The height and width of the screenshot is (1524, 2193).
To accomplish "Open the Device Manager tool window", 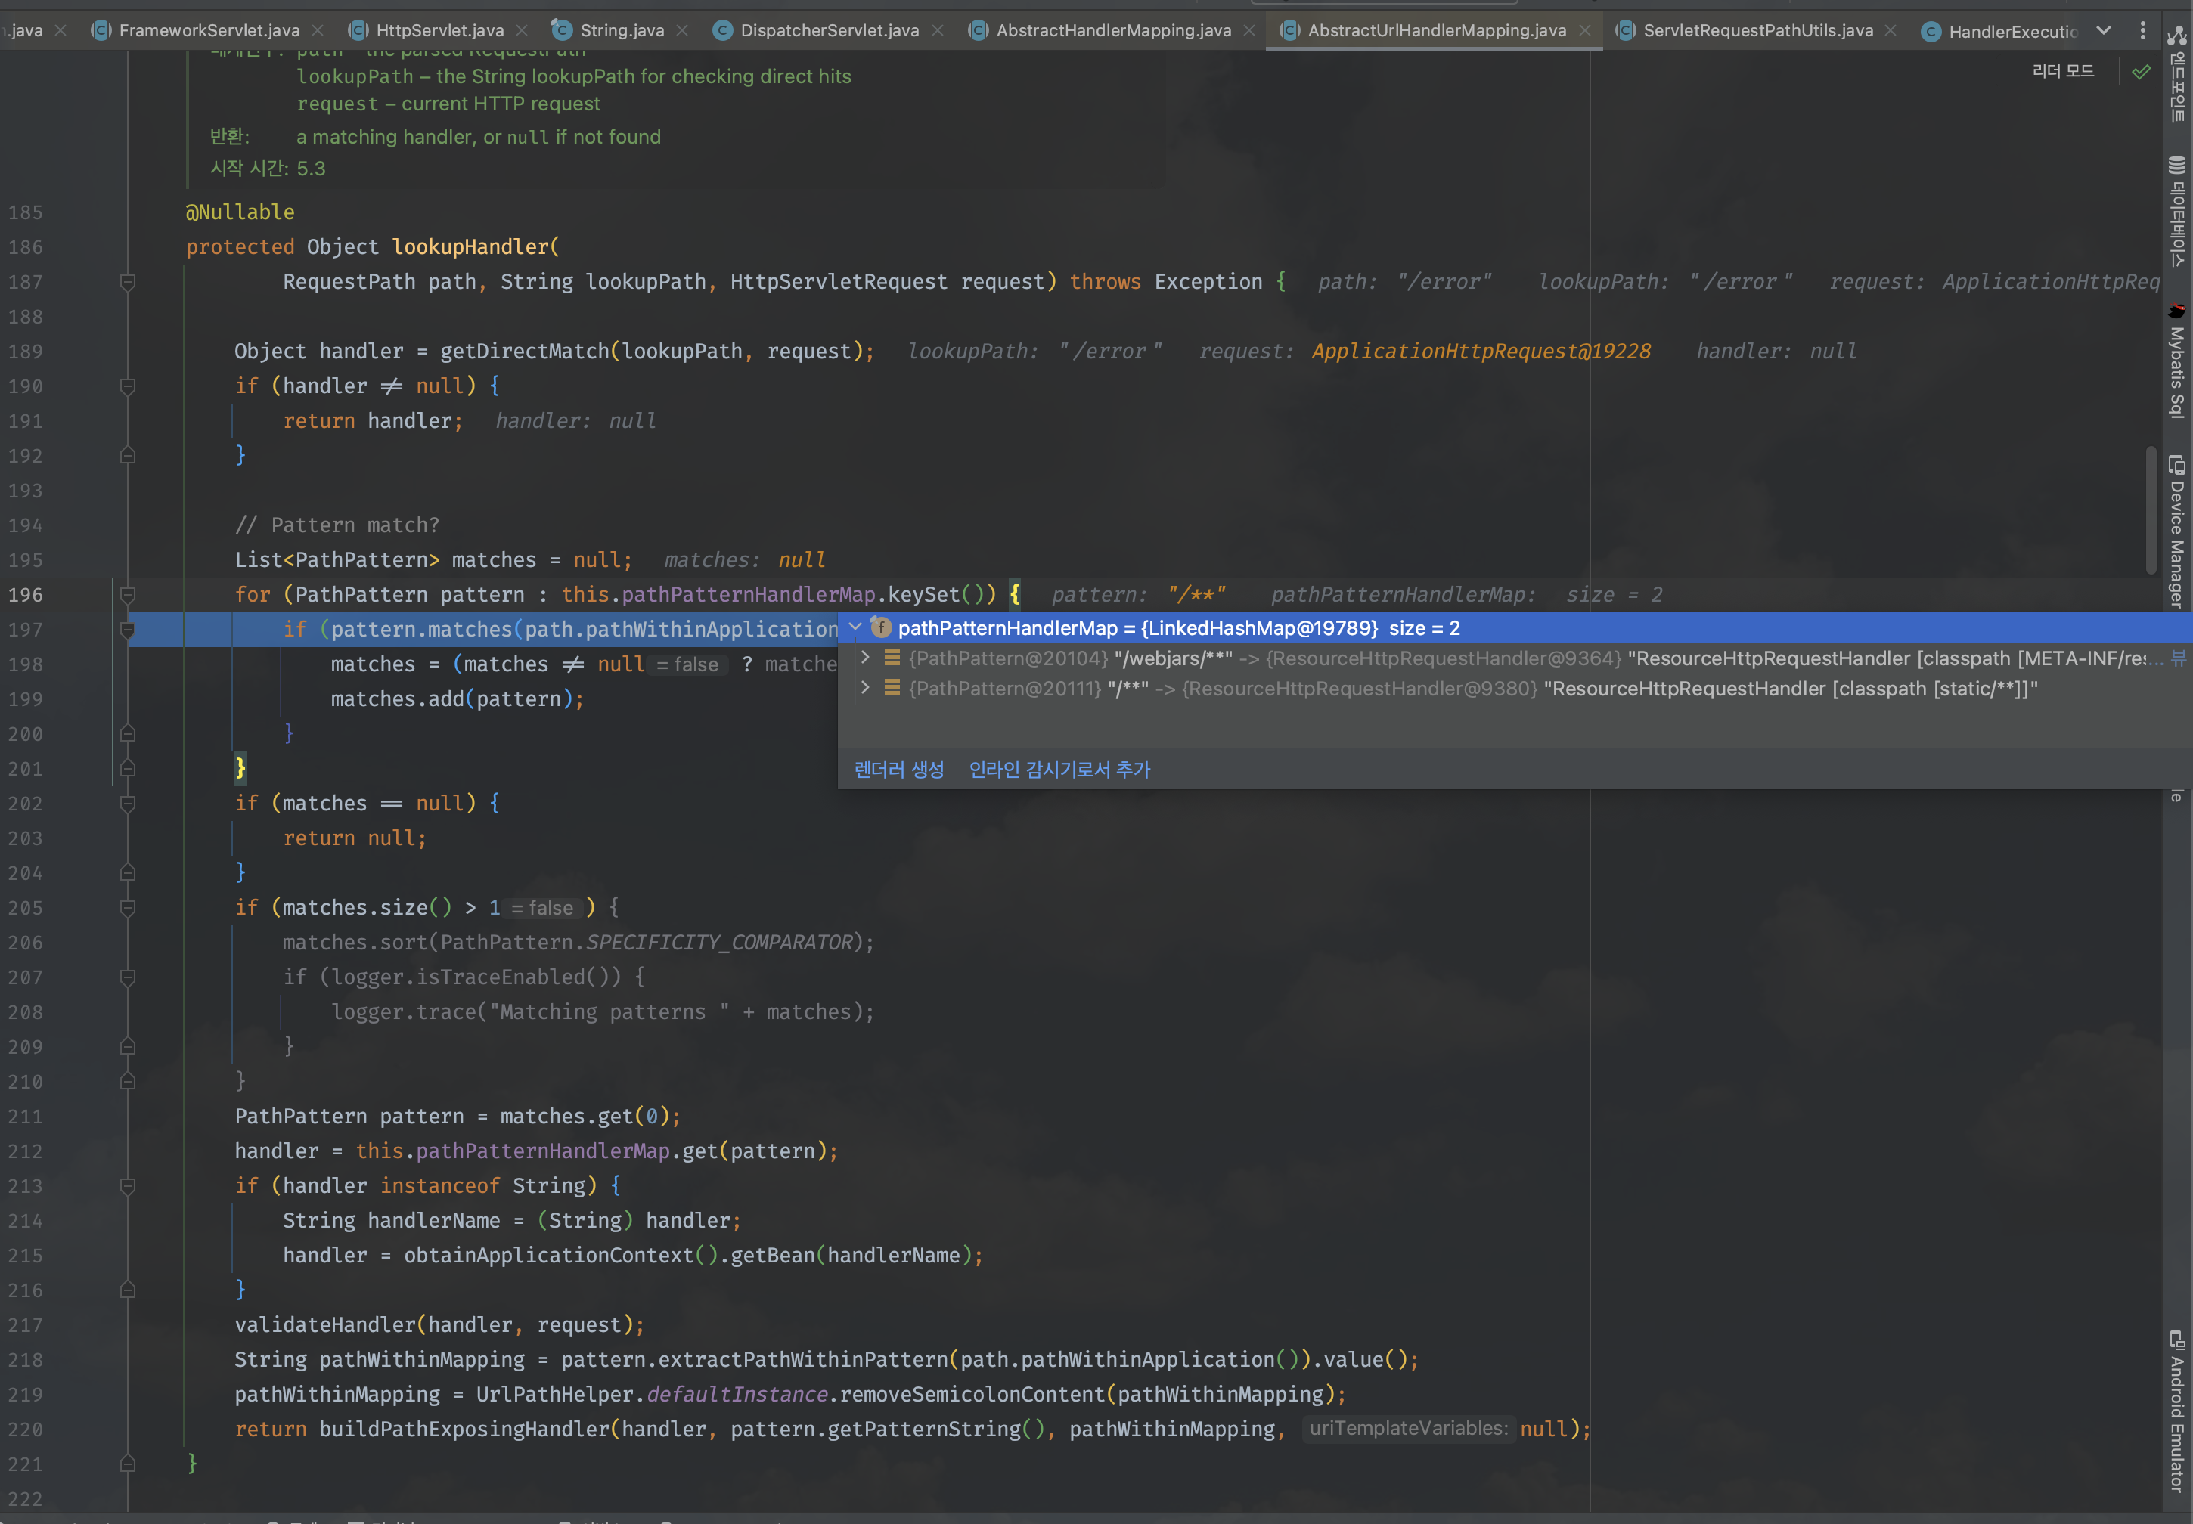I will click(2177, 532).
